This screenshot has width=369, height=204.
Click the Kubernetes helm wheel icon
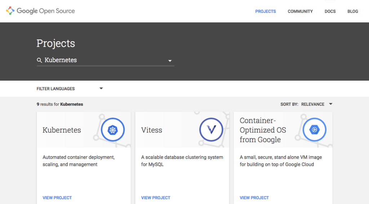pyautogui.click(x=113, y=130)
